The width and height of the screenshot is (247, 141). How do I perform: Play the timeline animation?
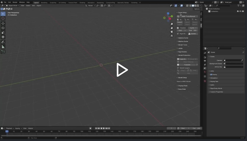(104, 128)
